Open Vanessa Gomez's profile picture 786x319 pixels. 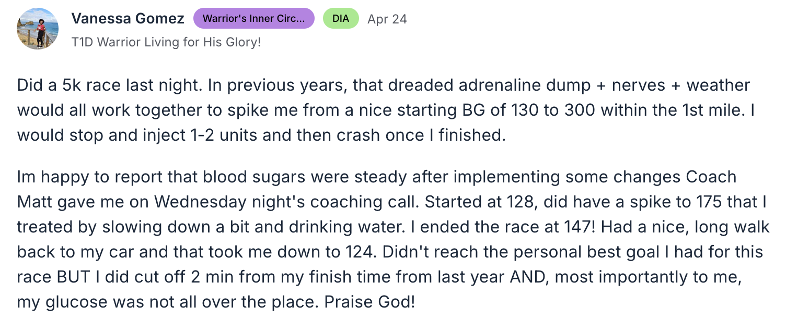pos(38,29)
